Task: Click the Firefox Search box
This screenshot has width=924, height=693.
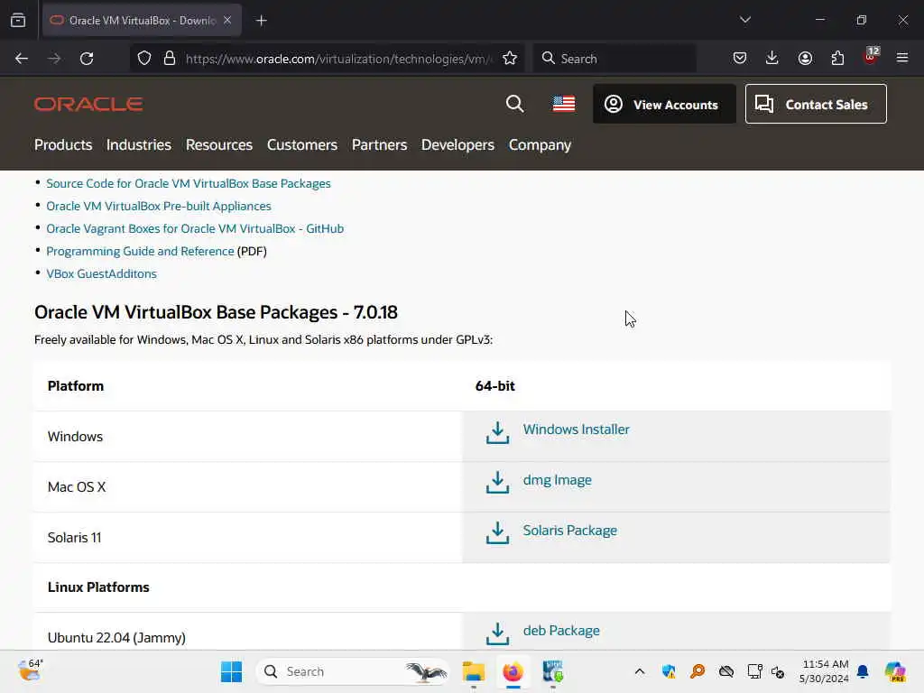Action: point(614,59)
